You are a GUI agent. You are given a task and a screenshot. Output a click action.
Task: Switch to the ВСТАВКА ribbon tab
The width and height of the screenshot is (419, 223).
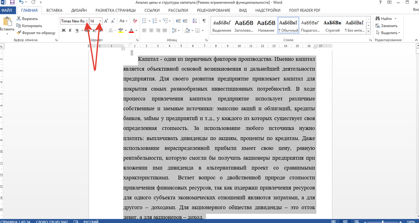(54, 10)
